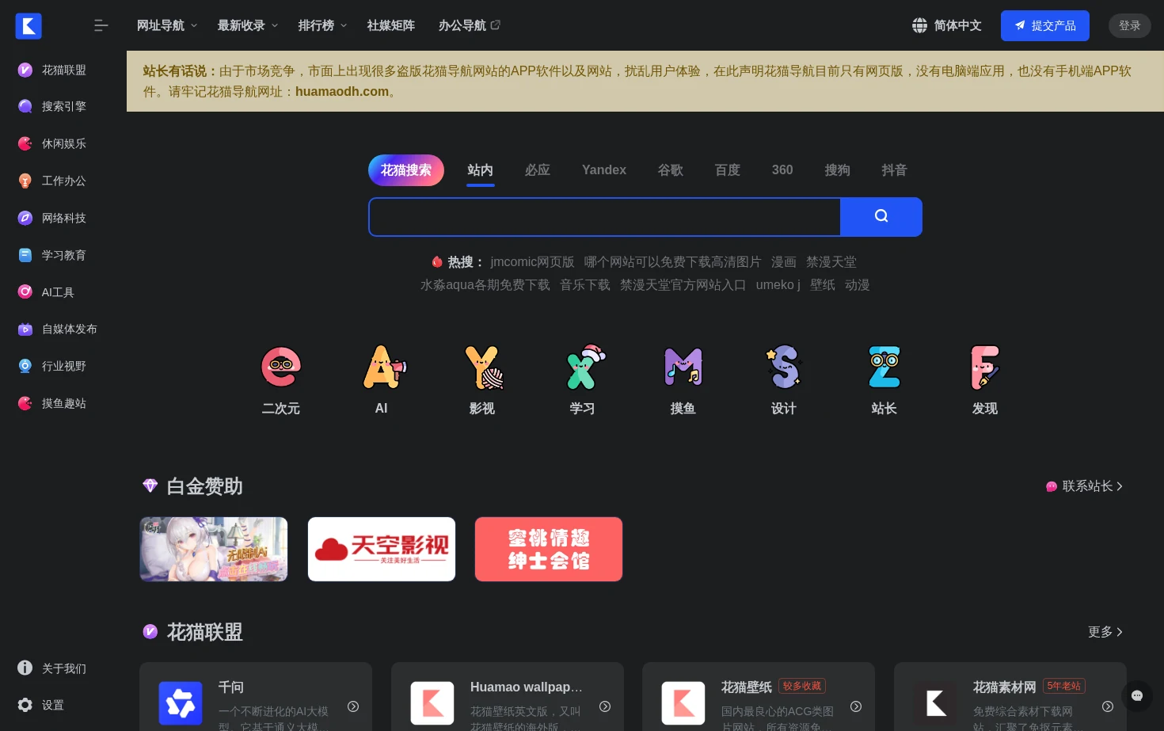Expand the 排行榜 dropdown menu
This screenshot has width=1164, height=731.
click(x=323, y=25)
